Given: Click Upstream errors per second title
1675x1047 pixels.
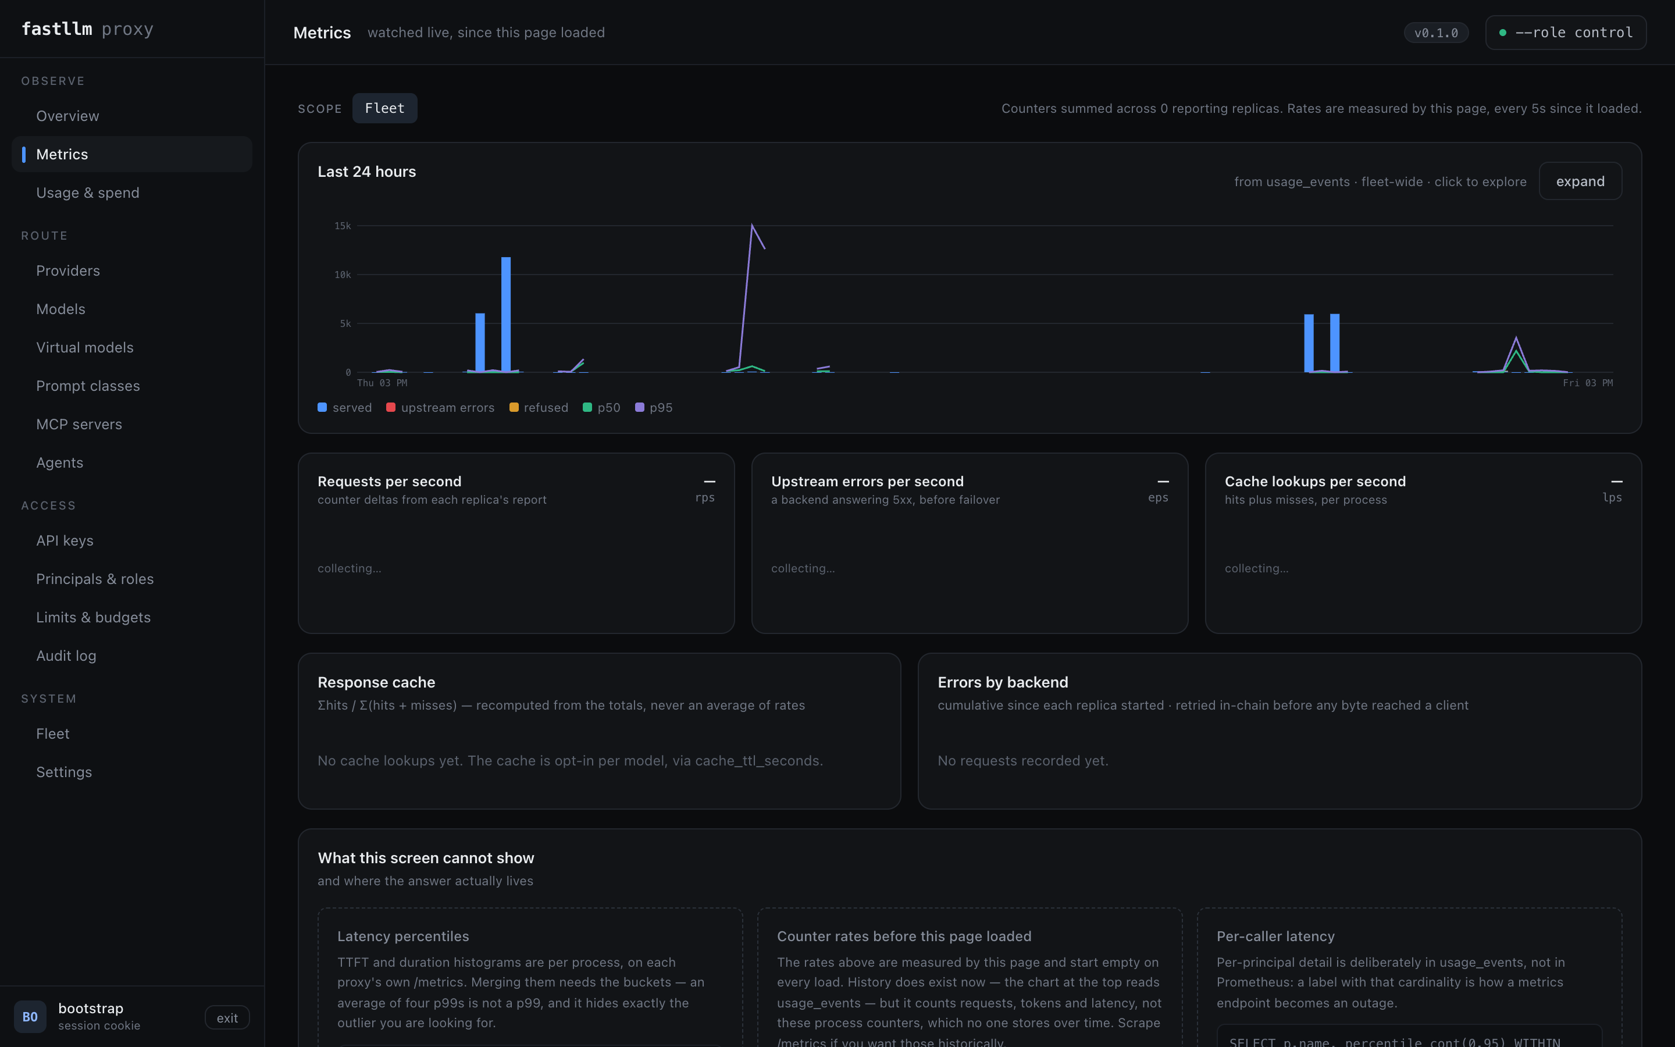Looking at the screenshot, I should (867, 481).
